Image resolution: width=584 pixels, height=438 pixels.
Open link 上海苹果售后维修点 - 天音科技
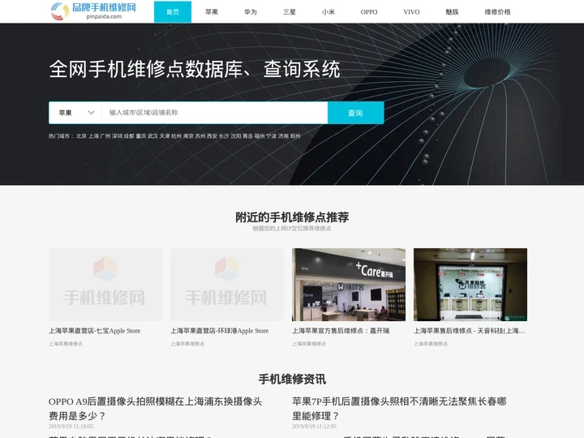point(470,331)
